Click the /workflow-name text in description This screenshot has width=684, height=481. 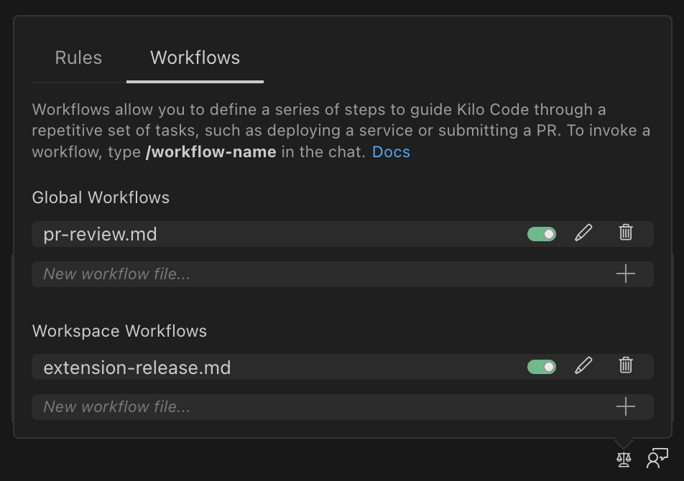(x=211, y=151)
